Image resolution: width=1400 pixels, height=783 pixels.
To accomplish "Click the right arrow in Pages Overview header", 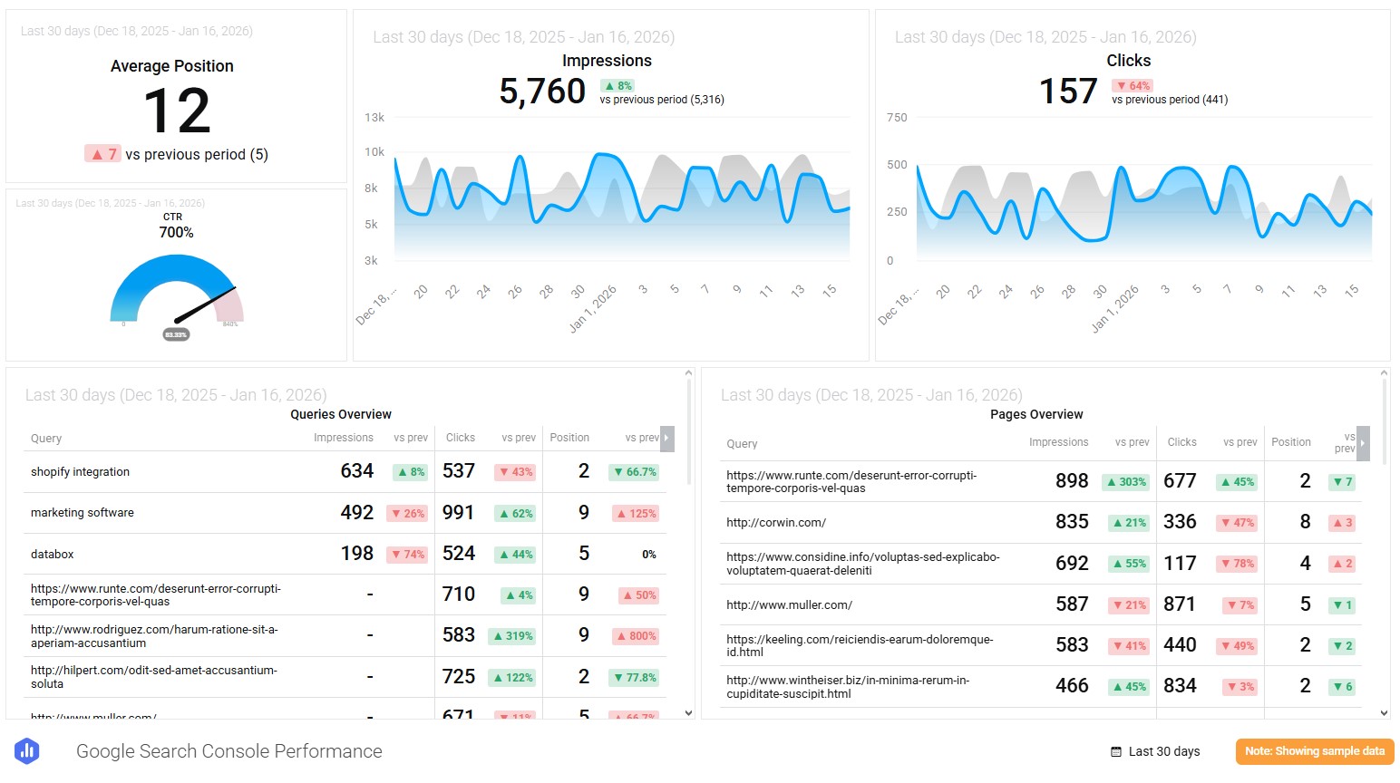I will [x=1363, y=443].
